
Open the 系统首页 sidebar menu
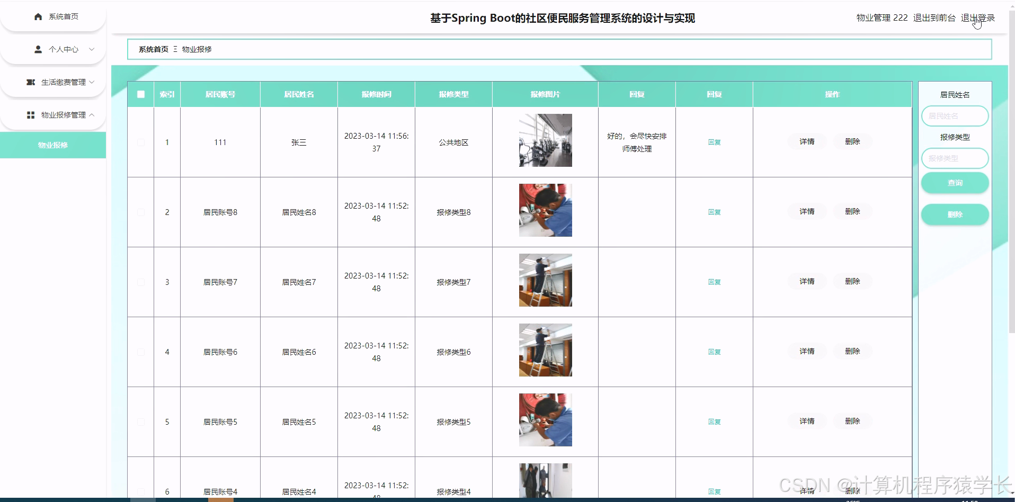pos(53,17)
